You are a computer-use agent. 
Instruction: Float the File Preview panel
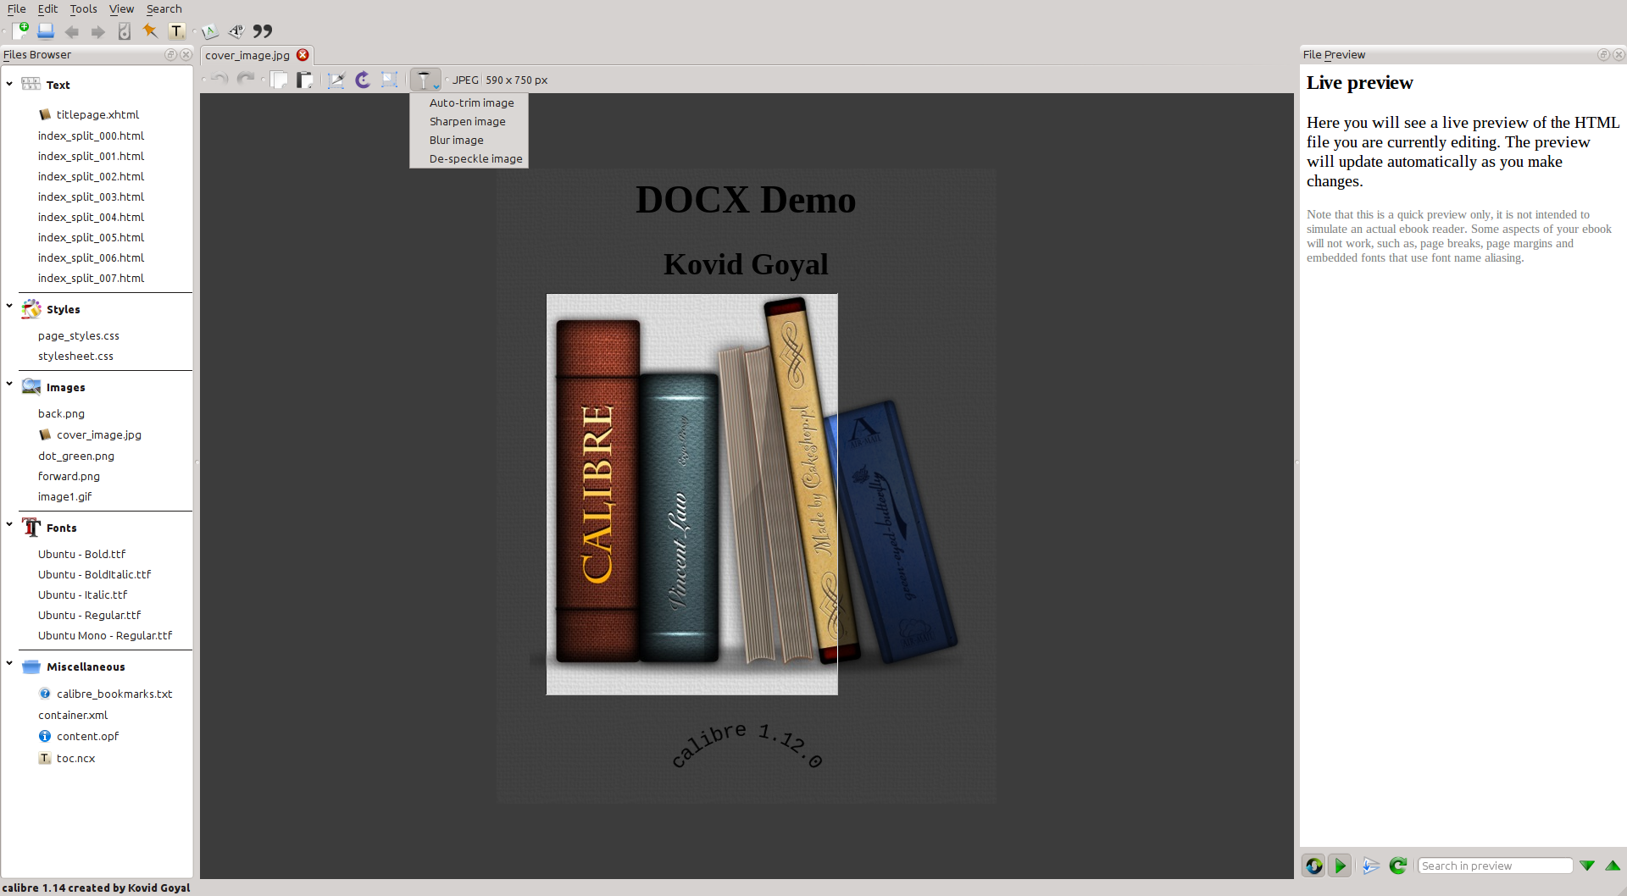1603,55
